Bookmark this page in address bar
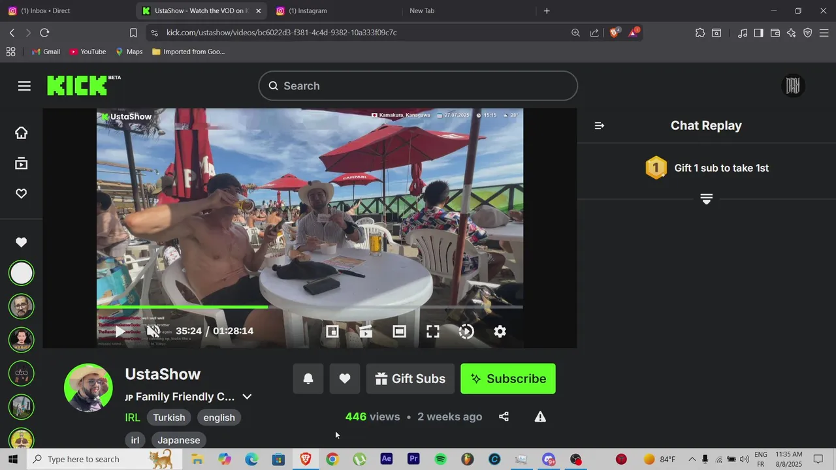The image size is (836, 470). [x=133, y=33]
